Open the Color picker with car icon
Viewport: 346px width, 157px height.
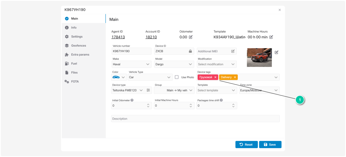(119, 77)
